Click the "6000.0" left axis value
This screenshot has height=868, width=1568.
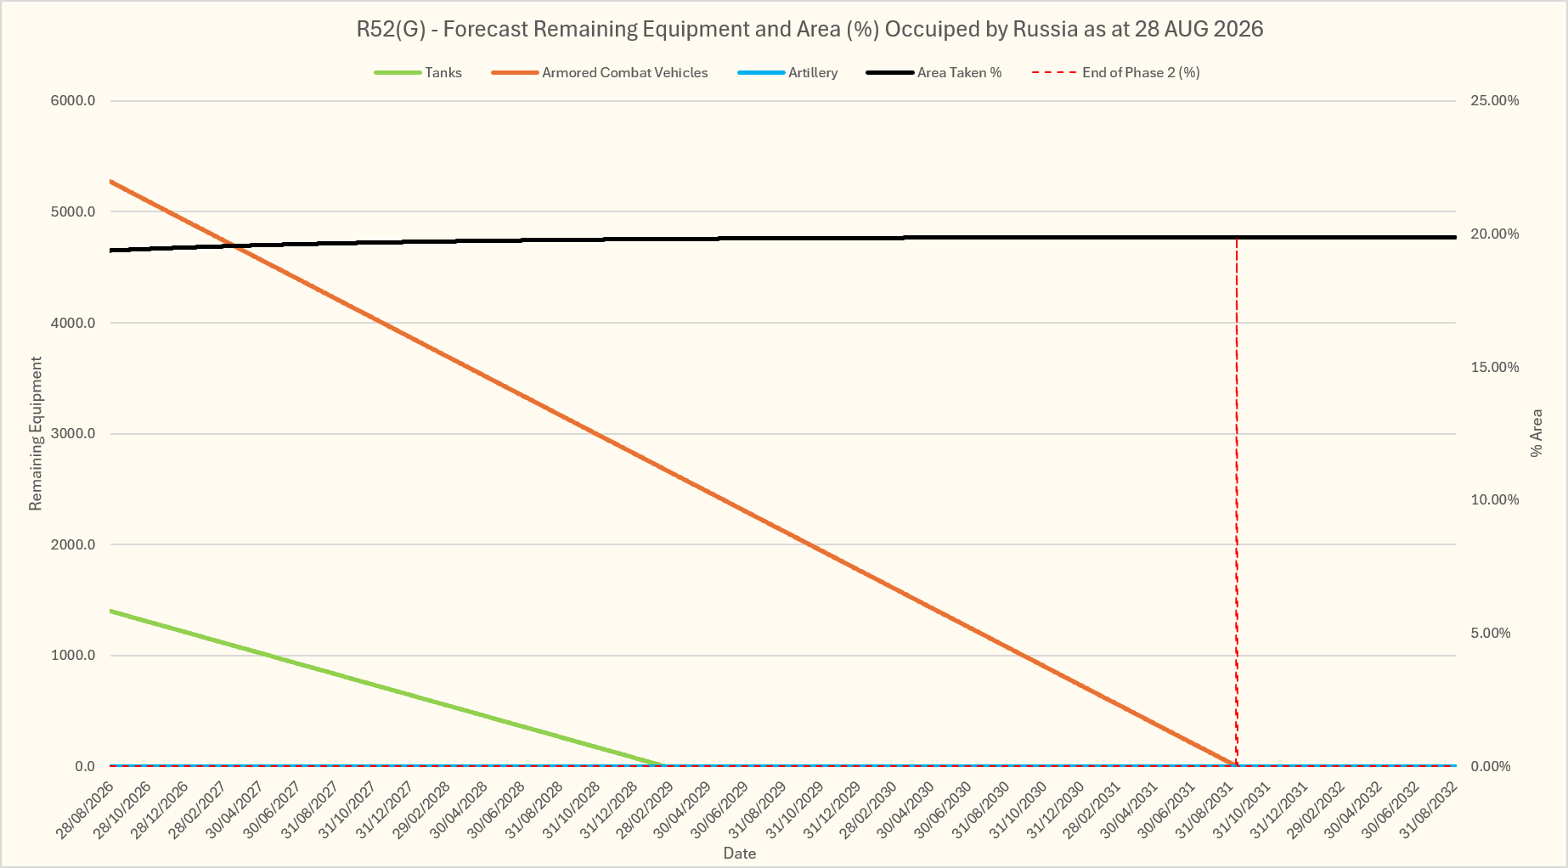73,101
